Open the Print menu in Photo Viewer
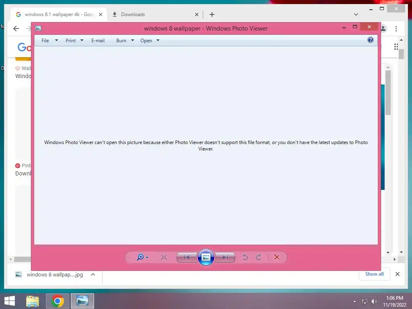412x309 pixels. (x=70, y=41)
